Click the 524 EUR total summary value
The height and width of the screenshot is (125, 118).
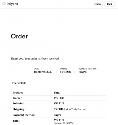tap(65, 72)
